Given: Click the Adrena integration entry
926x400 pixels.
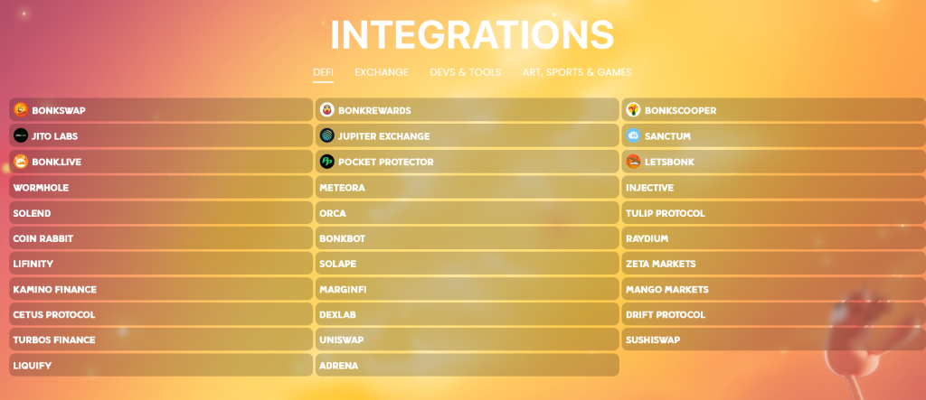Looking at the screenshot, I should click(x=339, y=365).
